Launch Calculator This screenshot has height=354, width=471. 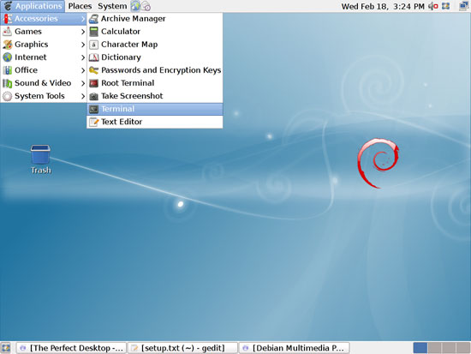click(155, 32)
